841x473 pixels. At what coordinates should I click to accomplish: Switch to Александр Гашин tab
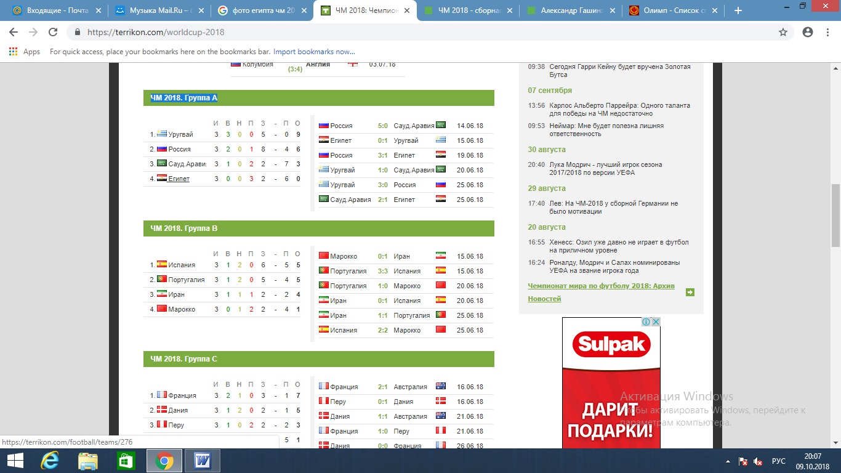569,10
